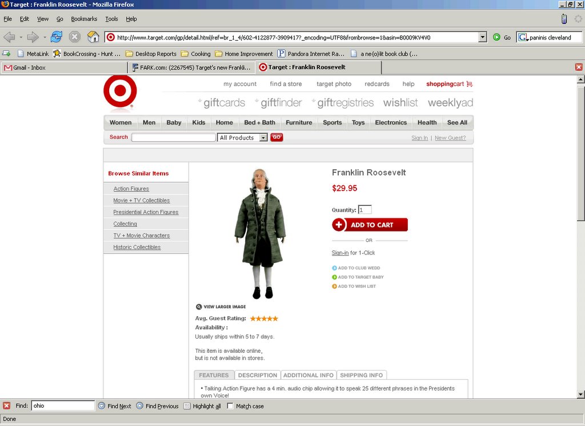Click the phone icon in the menu bar
Viewport: 585px width, 426px height.
point(564,19)
